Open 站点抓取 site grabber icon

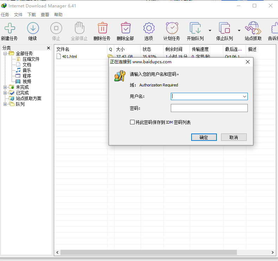coord(253,28)
